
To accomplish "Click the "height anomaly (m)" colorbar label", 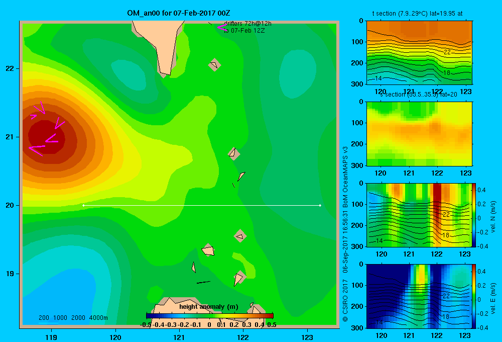I will (x=209, y=307).
